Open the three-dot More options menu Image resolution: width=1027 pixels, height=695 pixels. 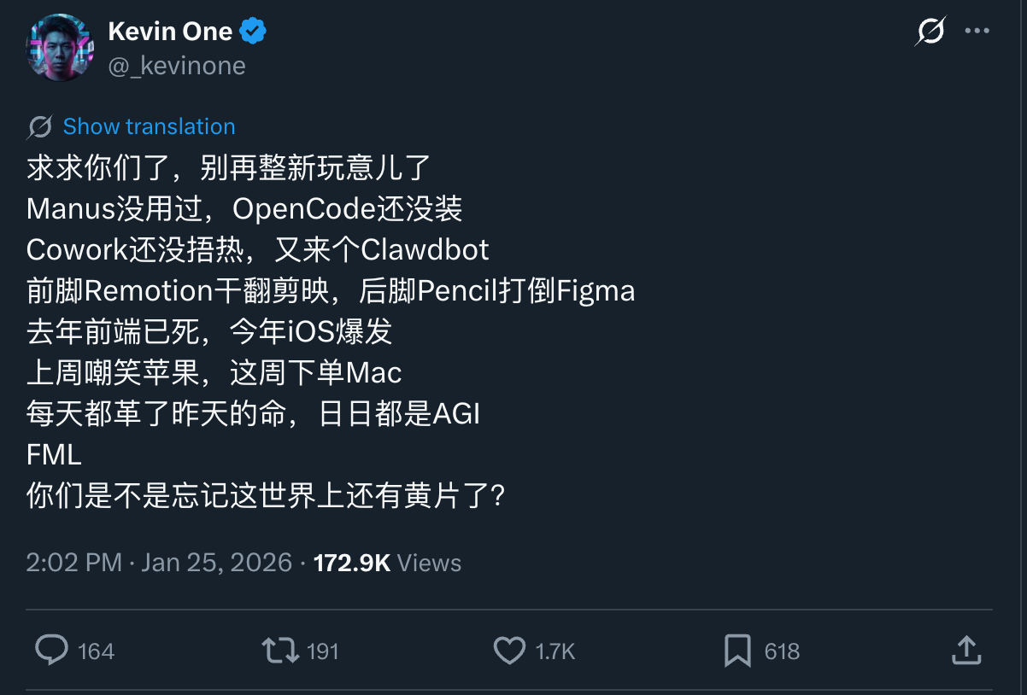(977, 32)
